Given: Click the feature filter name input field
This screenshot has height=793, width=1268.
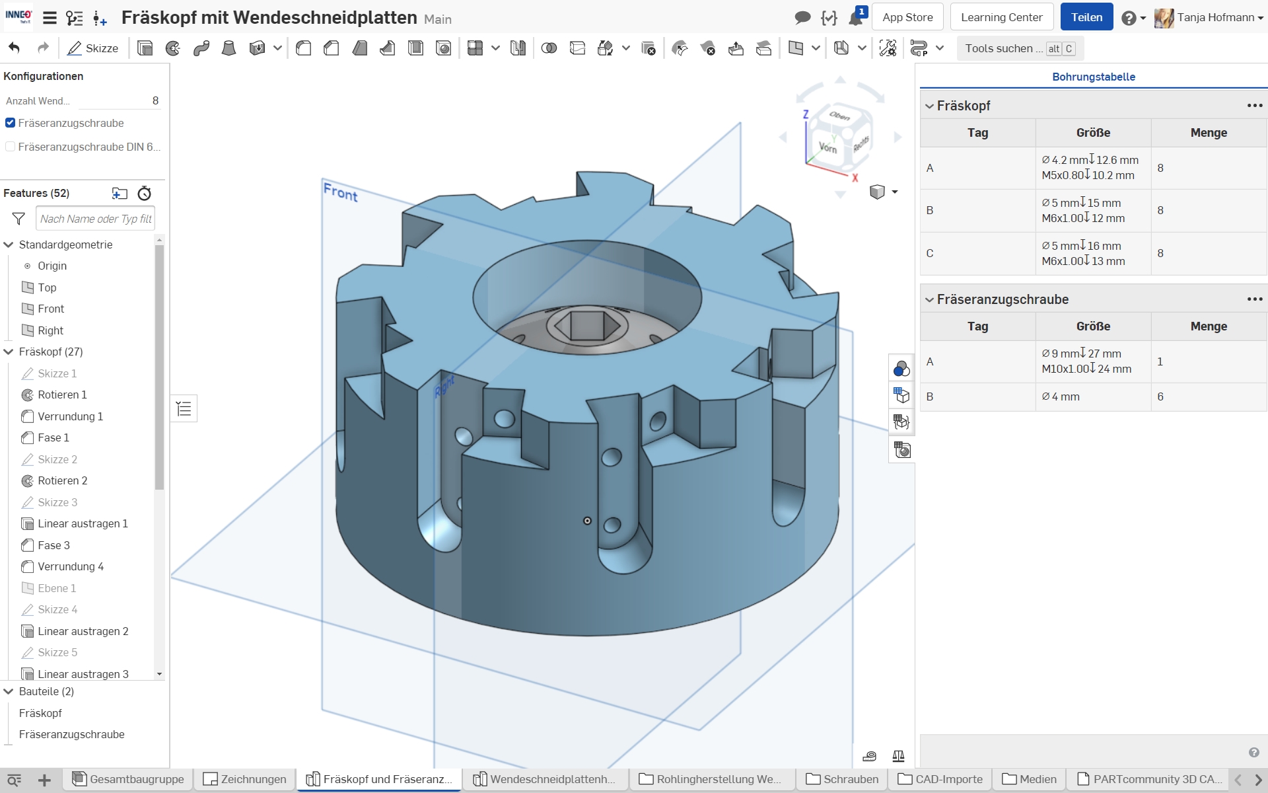Looking at the screenshot, I should [x=95, y=219].
